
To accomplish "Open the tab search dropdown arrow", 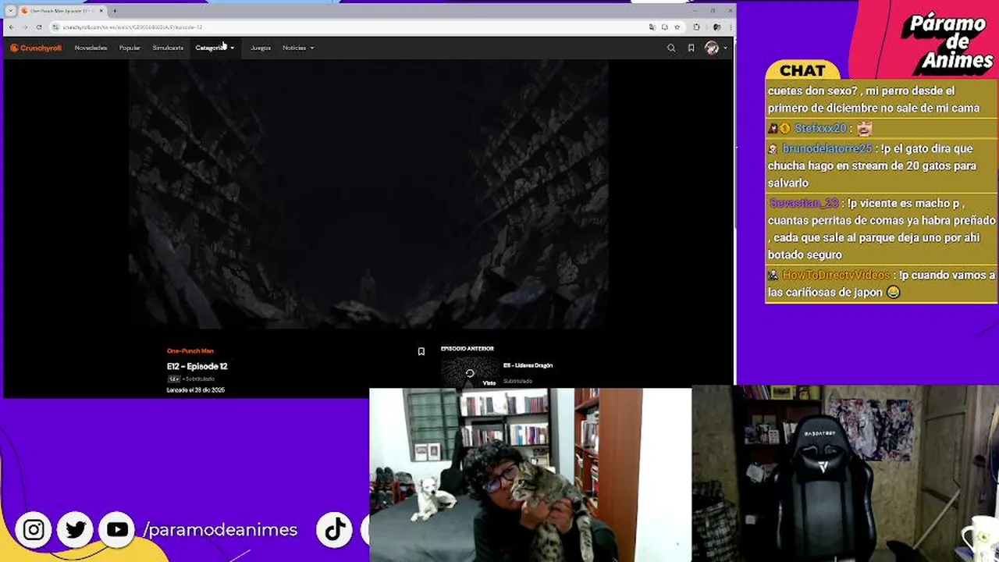I will click(10, 11).
